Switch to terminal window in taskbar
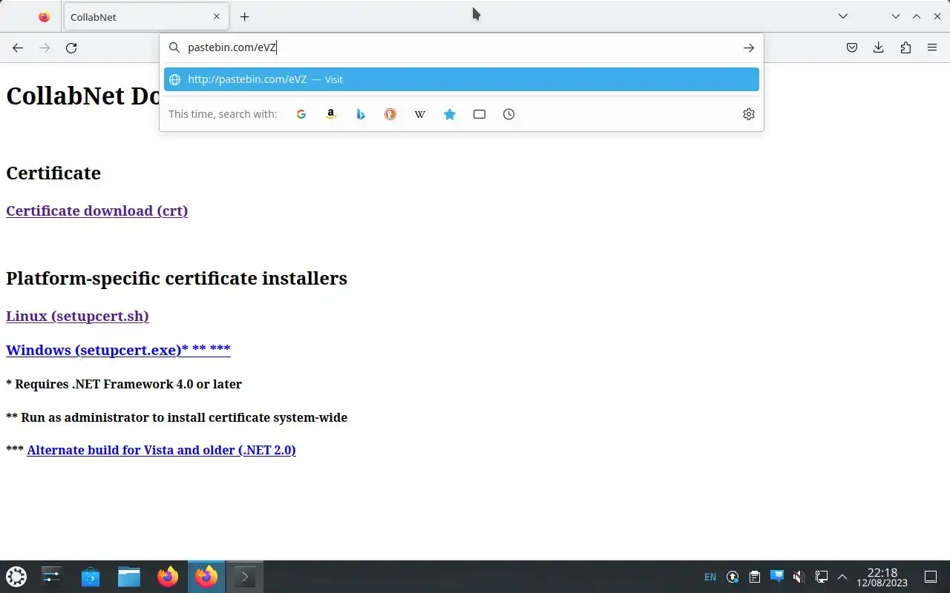950x593 pixels. point(245,577)
